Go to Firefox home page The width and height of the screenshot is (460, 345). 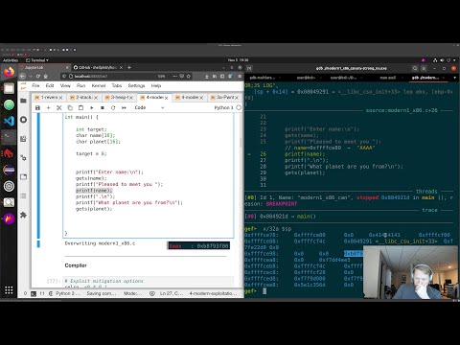(46, 77)
